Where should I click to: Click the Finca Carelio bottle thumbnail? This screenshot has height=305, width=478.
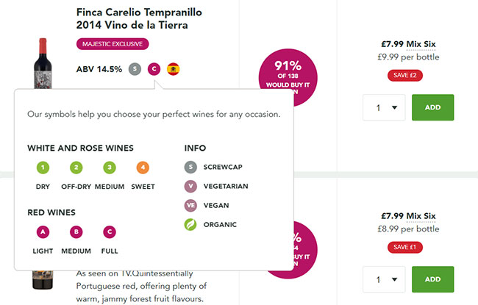43,65
